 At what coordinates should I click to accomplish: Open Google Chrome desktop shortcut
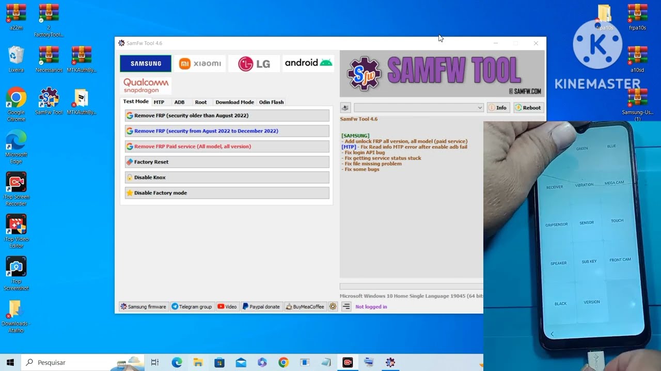point(16,105)
